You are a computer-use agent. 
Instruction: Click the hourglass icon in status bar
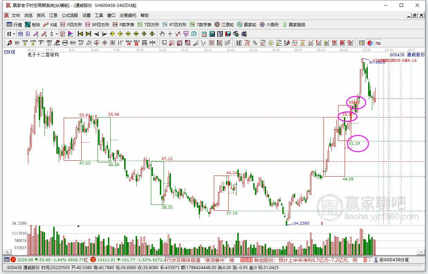tap(376, 260)
